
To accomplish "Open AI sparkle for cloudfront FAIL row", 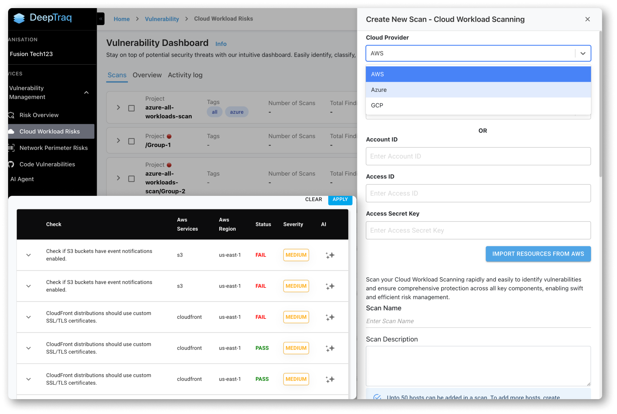I will [x=330, y=317].
